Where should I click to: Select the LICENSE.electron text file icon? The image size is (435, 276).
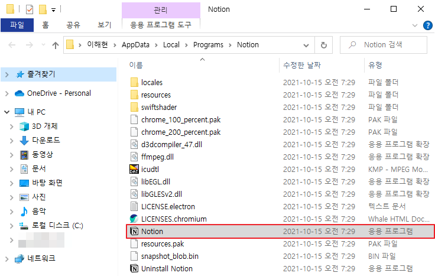pos(134,207)
